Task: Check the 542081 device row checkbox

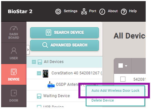Action: 123,79
